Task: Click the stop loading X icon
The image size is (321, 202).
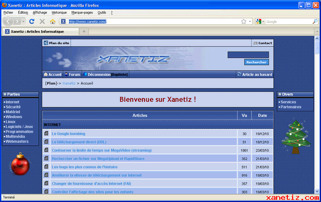Action: (x=42, y=21)
